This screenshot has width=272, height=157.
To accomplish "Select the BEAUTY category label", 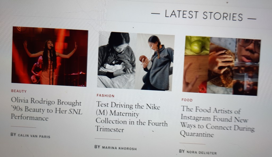I will click(19, 91).
